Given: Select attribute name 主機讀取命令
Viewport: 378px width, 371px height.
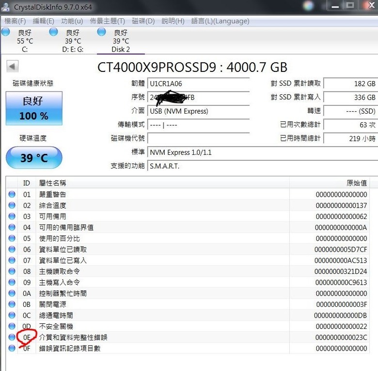Looking at the screenshot, I should 59,271.
